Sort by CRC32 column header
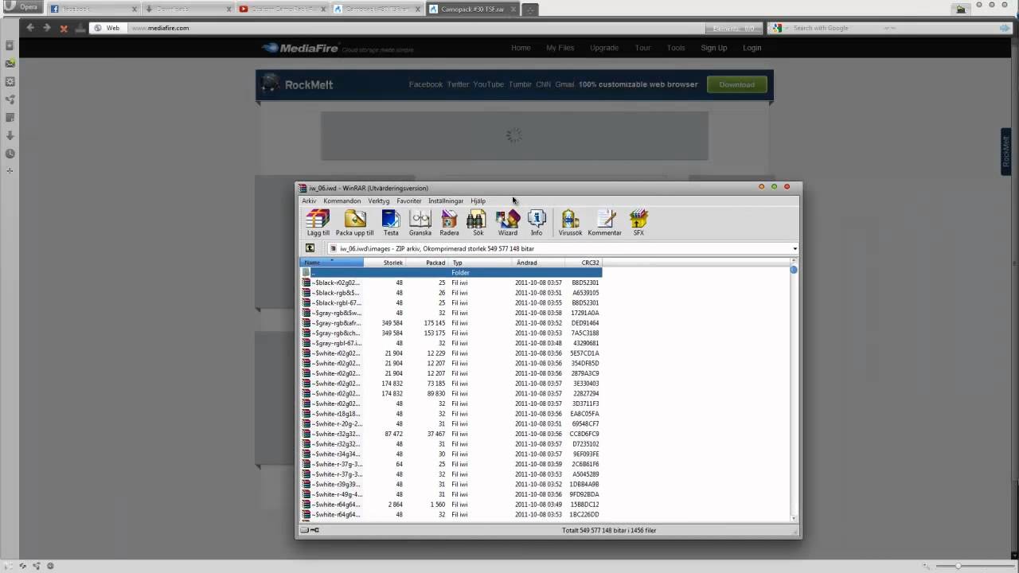Image resolution: width=1019 pixels, height=573 pixels. [x=584, y=263]
